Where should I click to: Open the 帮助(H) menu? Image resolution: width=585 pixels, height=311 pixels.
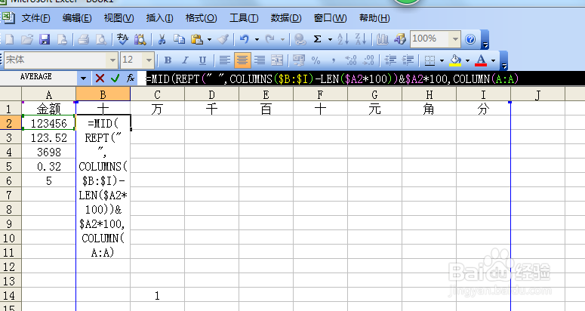374,18
